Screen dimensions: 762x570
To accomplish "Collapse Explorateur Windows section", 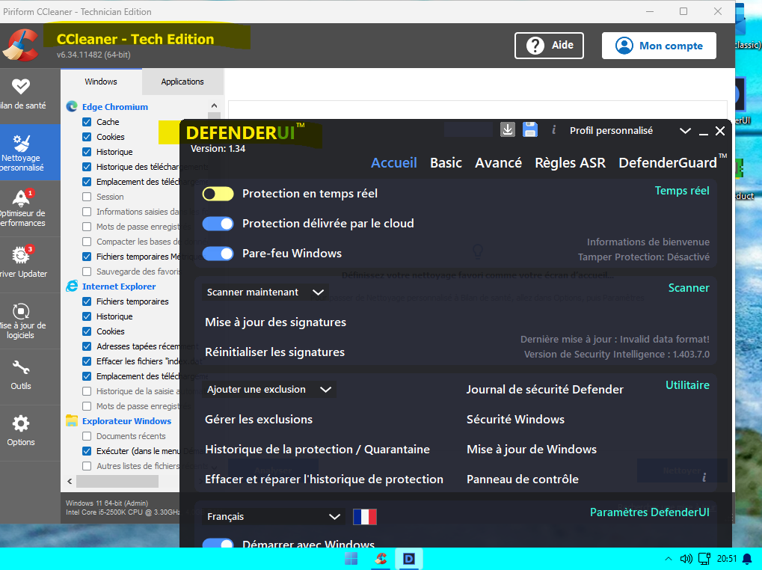I will click(126, 421).
